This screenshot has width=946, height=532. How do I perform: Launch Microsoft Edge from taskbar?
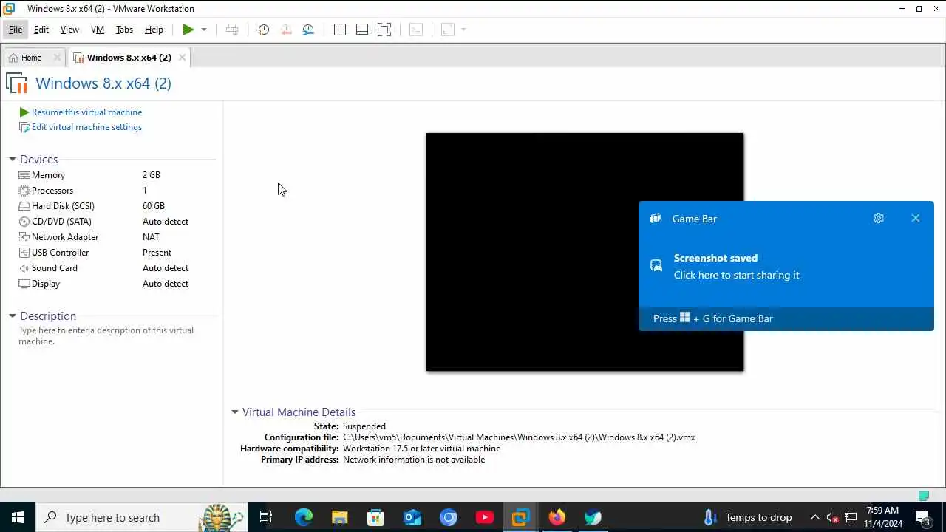click(304, 517)
